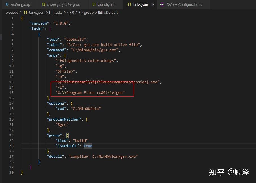Click the "group" key on line 23
256x183 pixels.
(x=54, y=135)
